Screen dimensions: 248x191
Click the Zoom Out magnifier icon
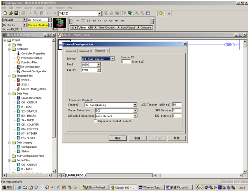coord(142,14)
